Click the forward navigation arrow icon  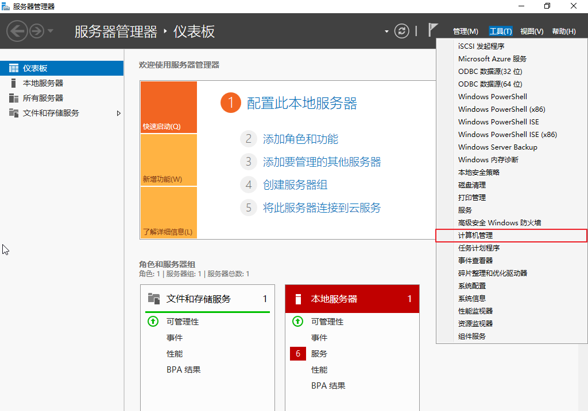click(x=36, y=31)
